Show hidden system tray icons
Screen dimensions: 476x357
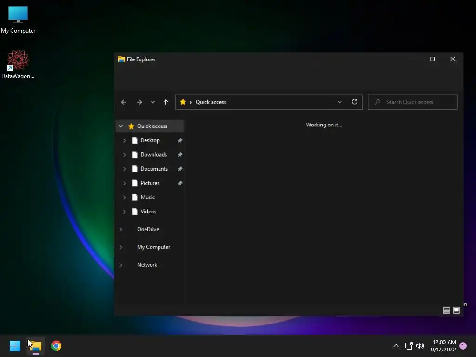pos(396,346)
